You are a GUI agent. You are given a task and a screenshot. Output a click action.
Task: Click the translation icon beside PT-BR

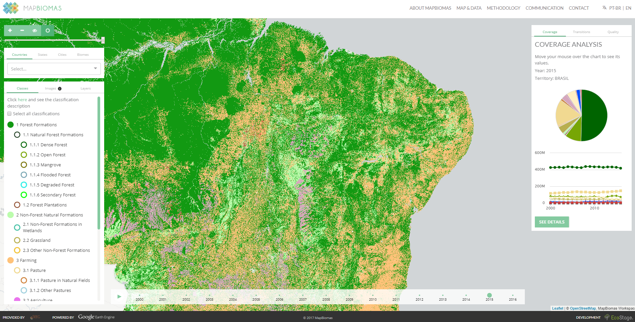[x=604, y=8]
